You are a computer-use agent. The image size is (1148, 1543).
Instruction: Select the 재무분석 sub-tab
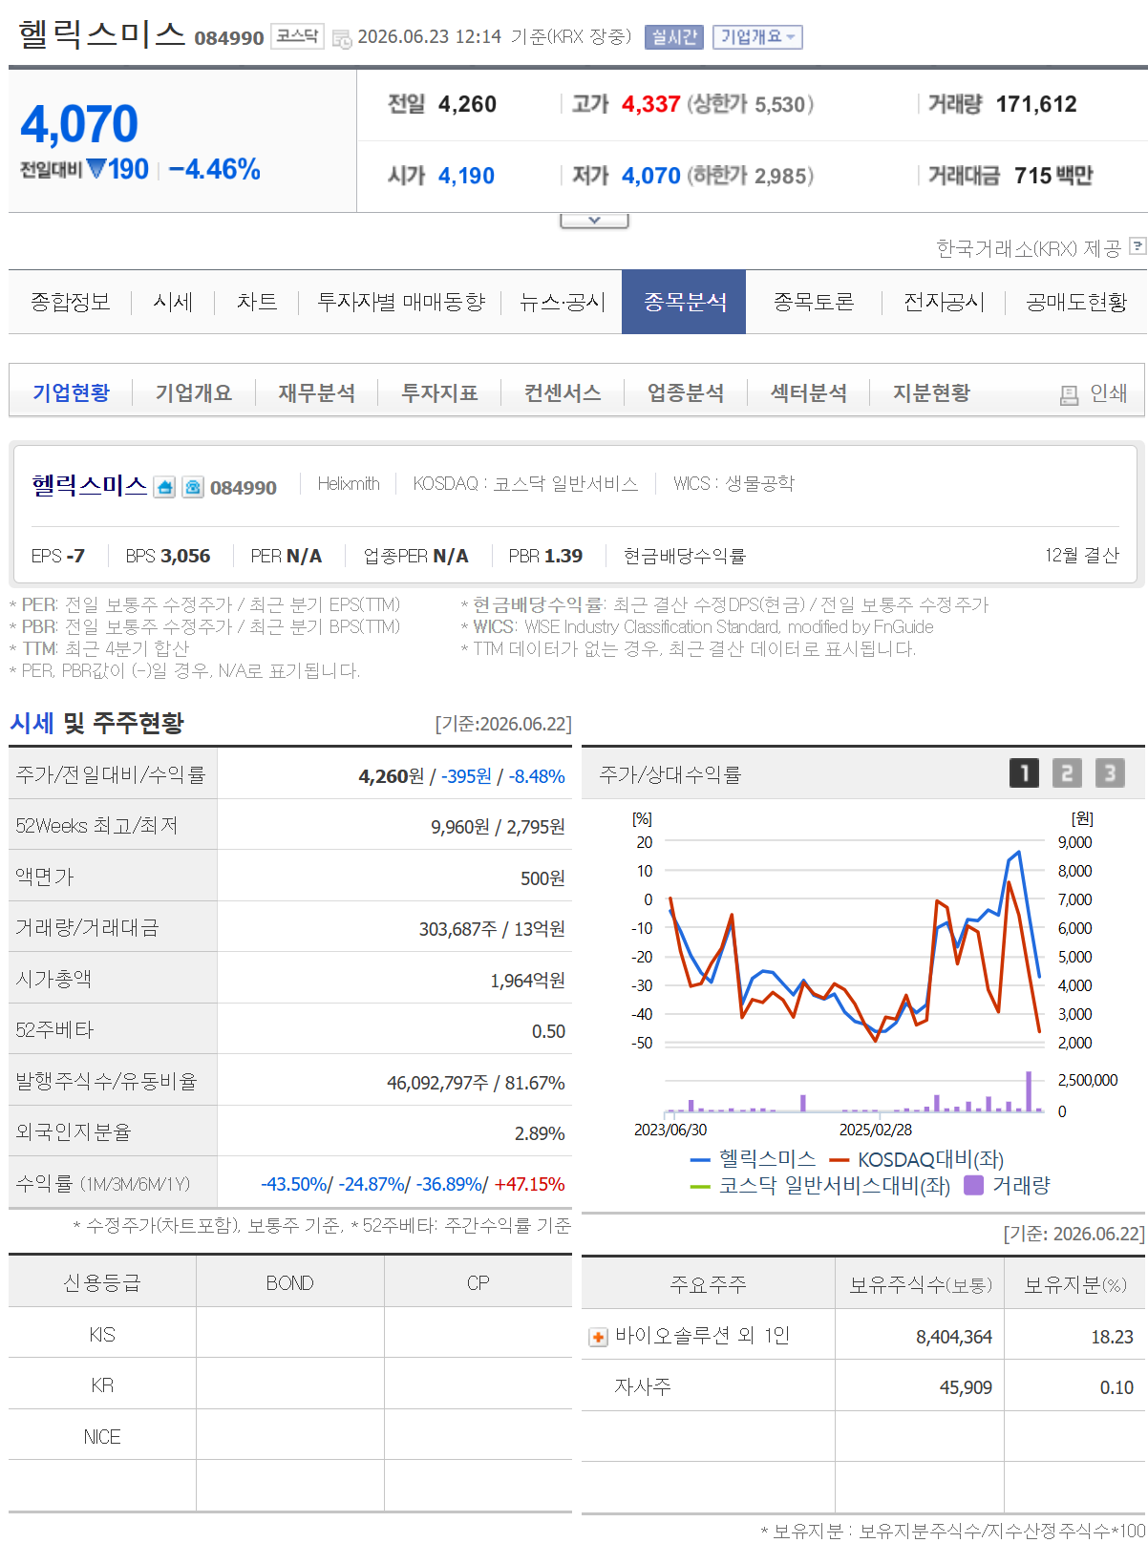(317, 392)
